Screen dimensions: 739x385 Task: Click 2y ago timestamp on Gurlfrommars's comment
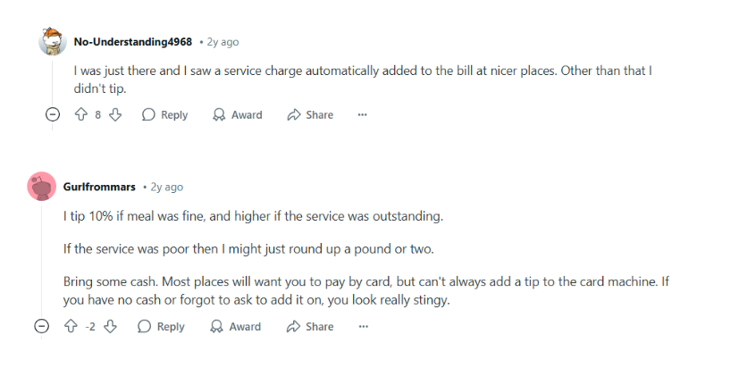pyautogui.click(x=167, y=187)
